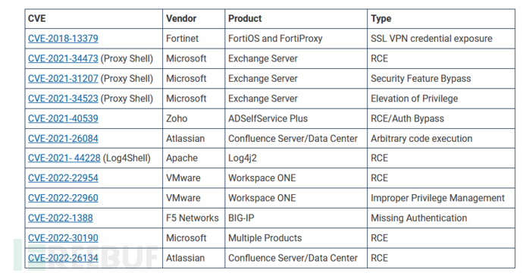Open the CVE-2018-13379 link
Viewport: 523px width, 276px height.
63,39
